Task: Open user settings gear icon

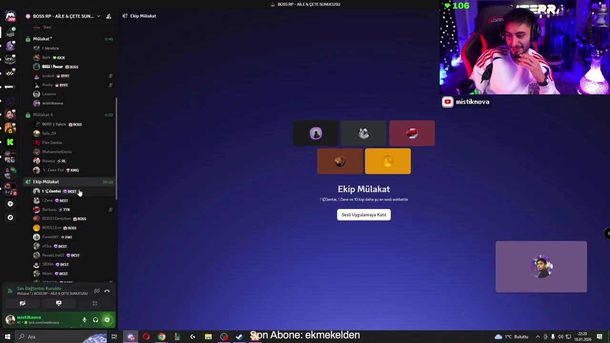Action: point(107,320)
